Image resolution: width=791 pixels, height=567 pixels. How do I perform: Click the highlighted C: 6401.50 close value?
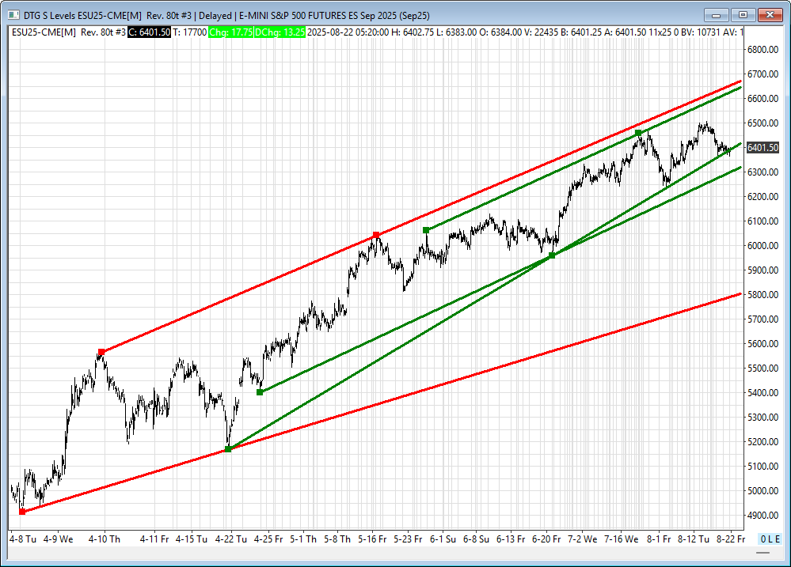pyautogui.click(x=150, y=32)
